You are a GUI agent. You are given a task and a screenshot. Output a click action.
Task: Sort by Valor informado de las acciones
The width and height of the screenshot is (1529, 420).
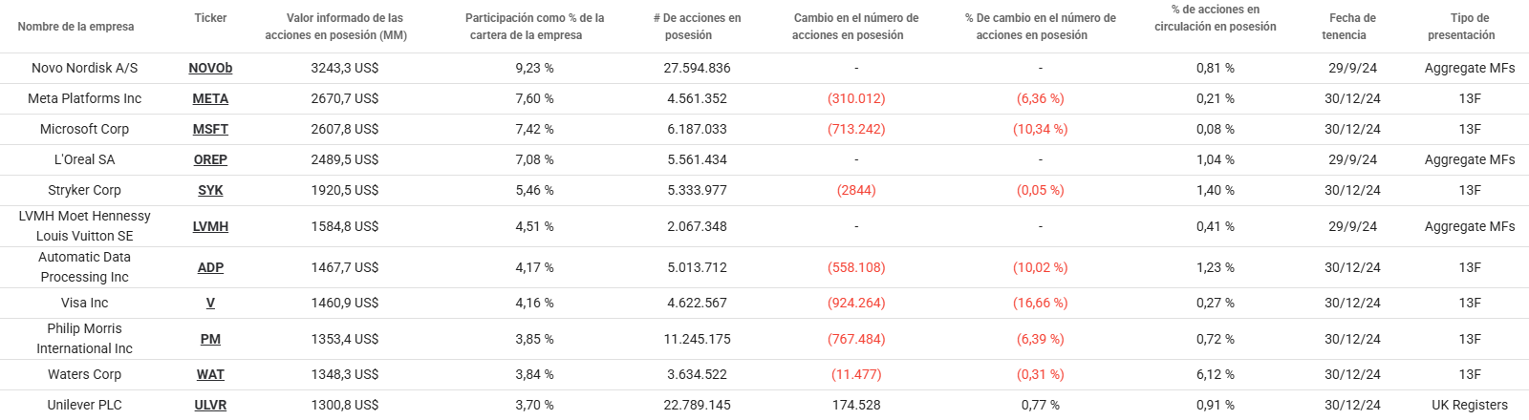pos(336,27)
